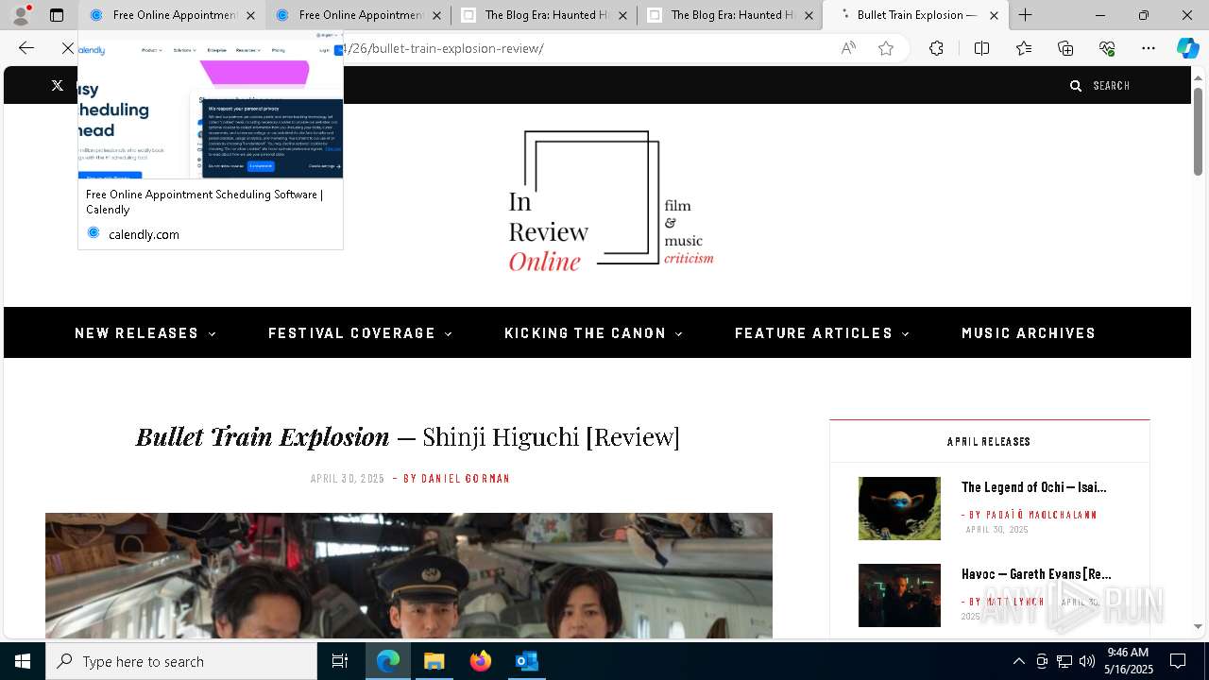The image size is (1209, 680).
Task: Expand the Feature Articles menu
Action: [x=822, y=333]
